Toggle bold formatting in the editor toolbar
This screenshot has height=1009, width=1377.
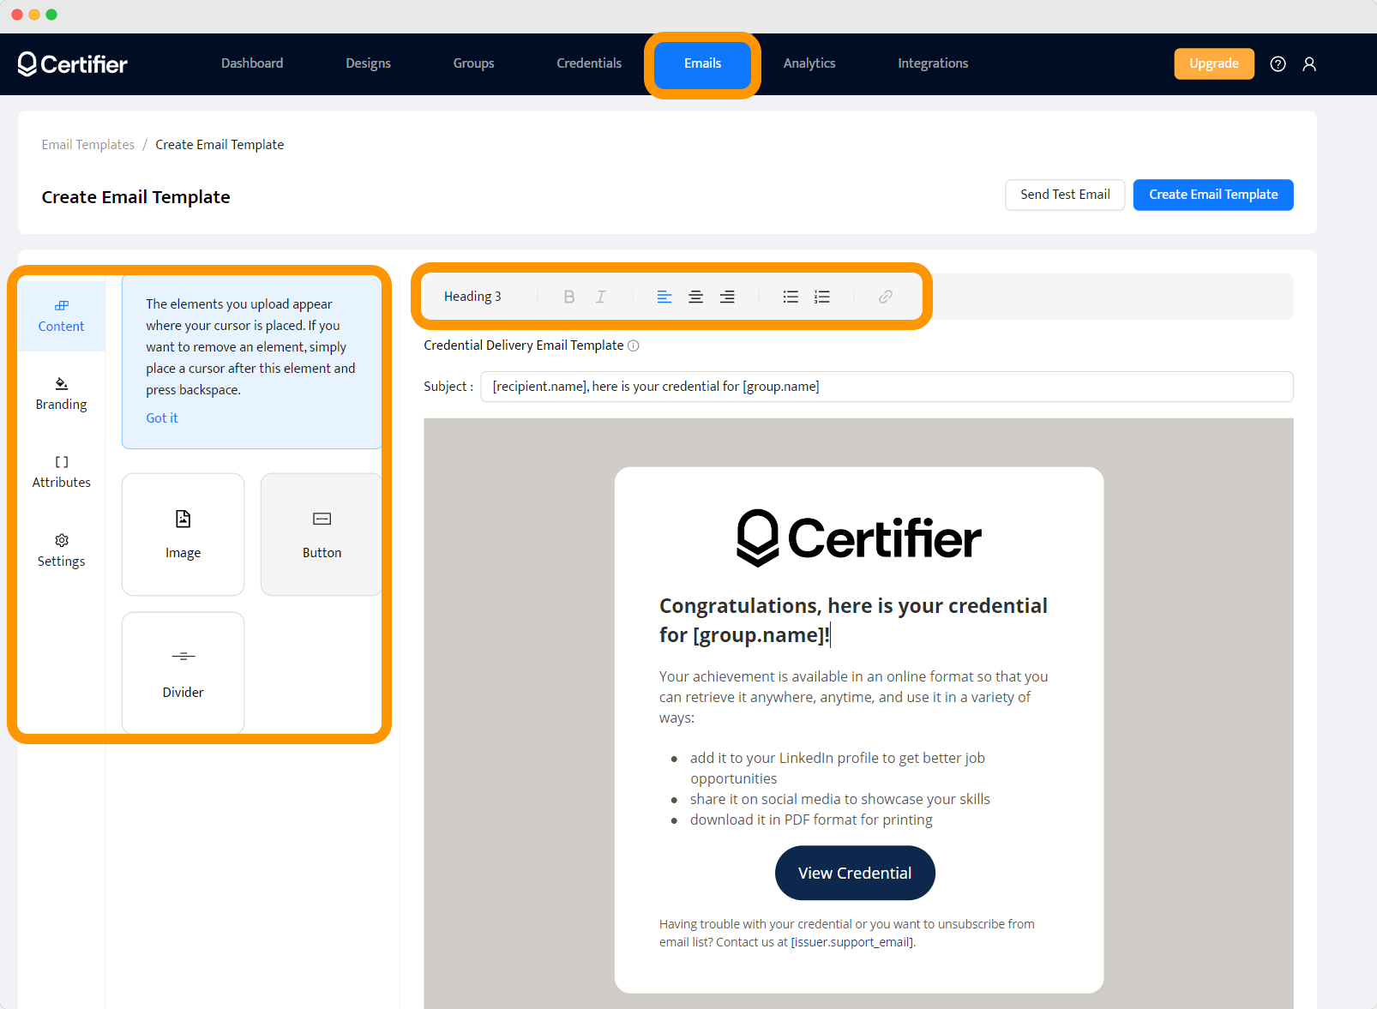(568, 297)
